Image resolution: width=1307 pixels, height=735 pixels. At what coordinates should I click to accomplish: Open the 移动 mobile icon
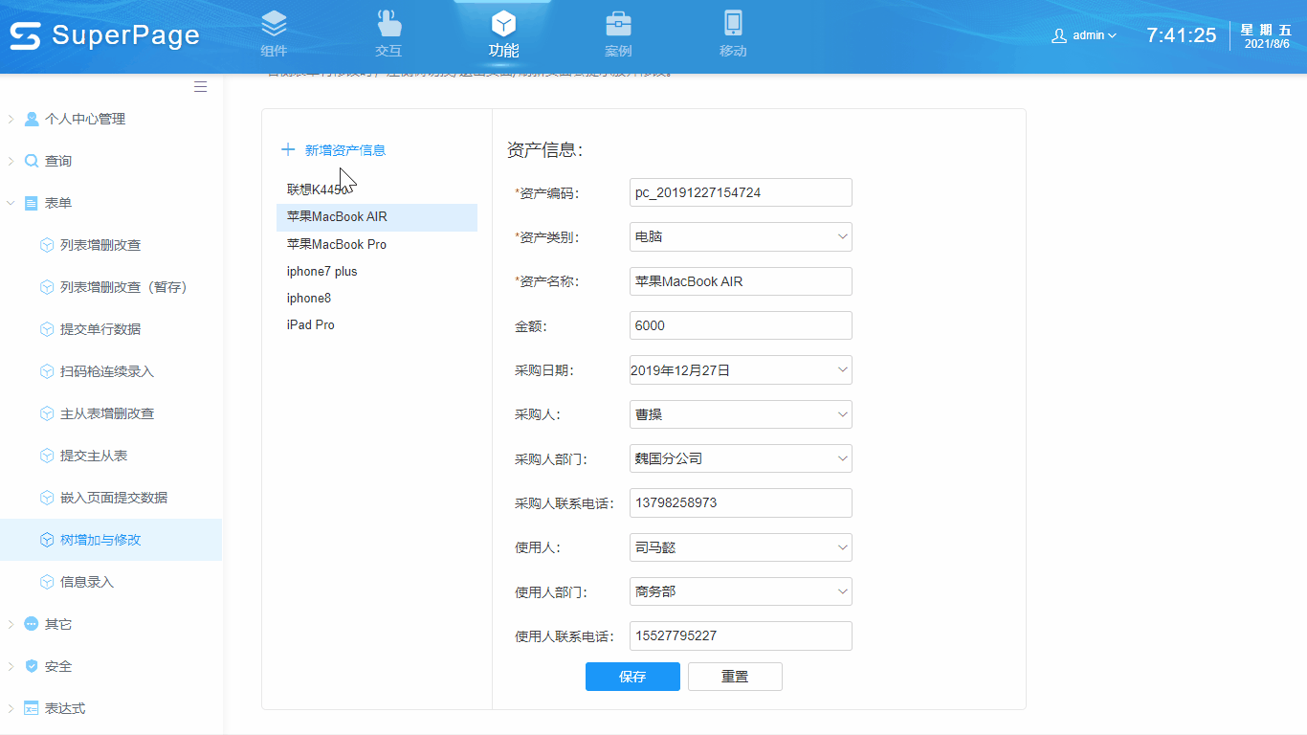[x=733, y=23]
